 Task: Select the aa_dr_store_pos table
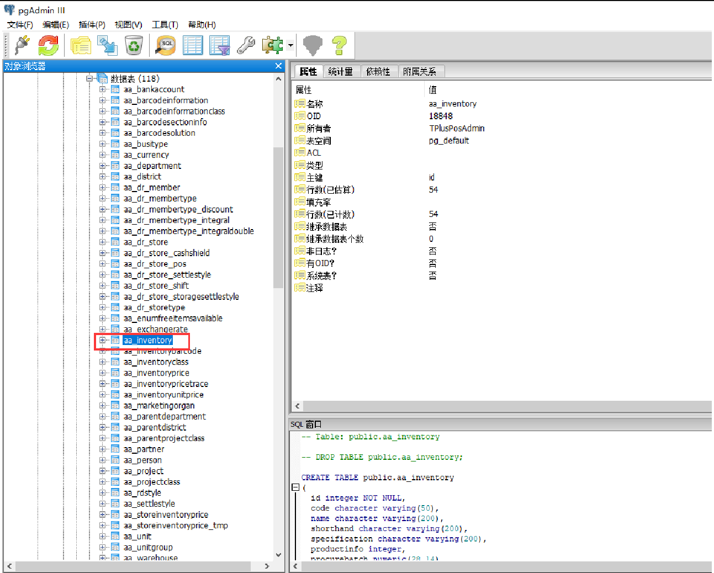(155, 264)
